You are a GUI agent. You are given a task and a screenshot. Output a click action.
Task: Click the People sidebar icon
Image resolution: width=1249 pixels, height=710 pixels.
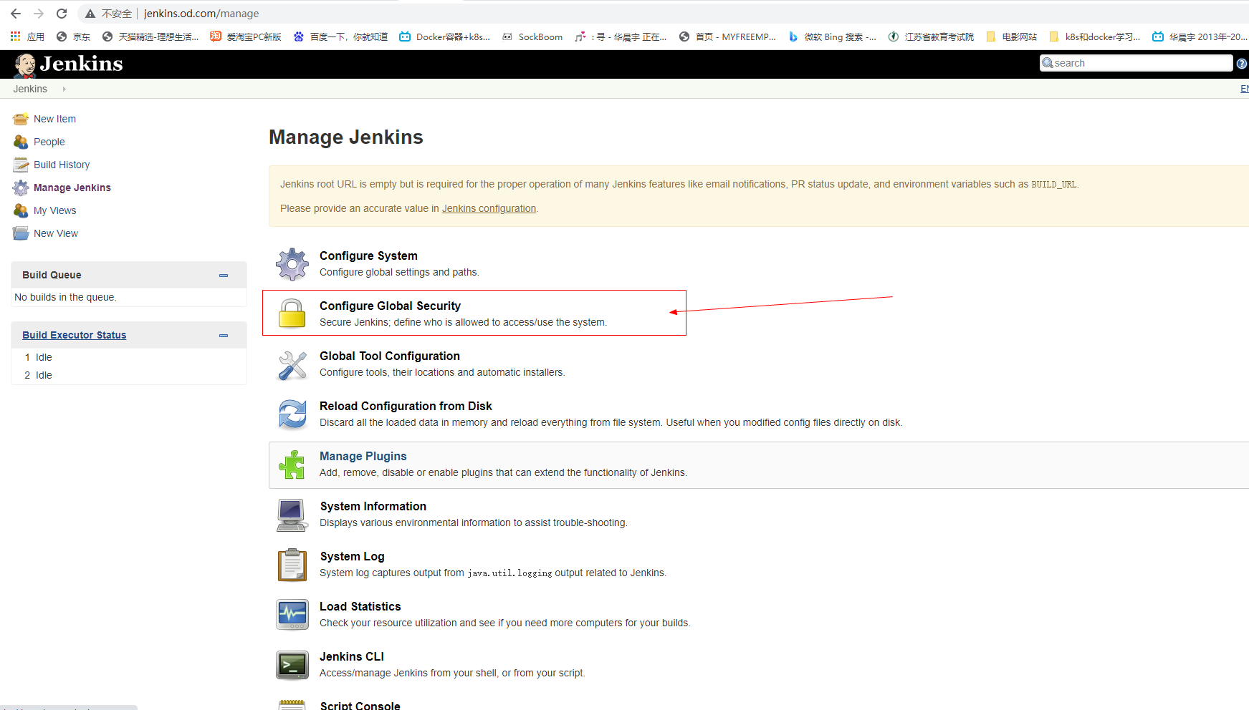(x=21, y=142)
